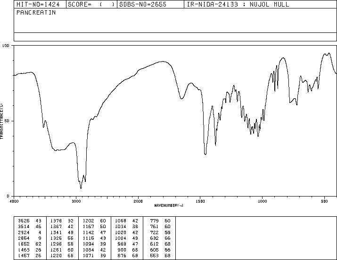The width and height of the screenshot is (337, 260).
Task: Click peak entry 2924 in the table
Action: [24, 232]
